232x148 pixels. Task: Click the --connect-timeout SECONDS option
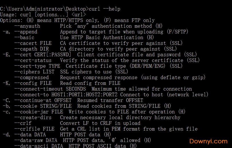pos(46,89)
